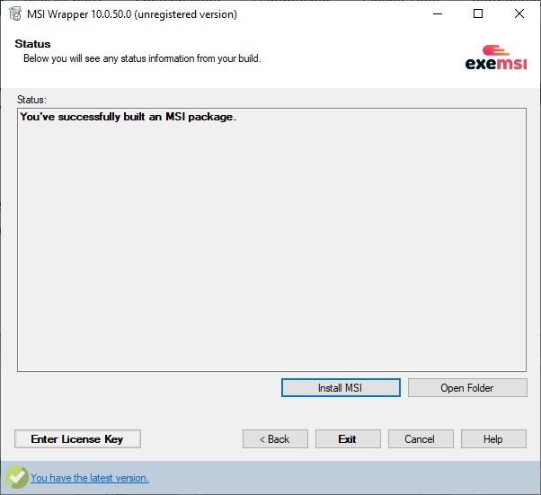Click the MSI Wrapper title bar app icon
Image resolution: width=541 pixels, height=495 pixels.
[x=15, y=14]
